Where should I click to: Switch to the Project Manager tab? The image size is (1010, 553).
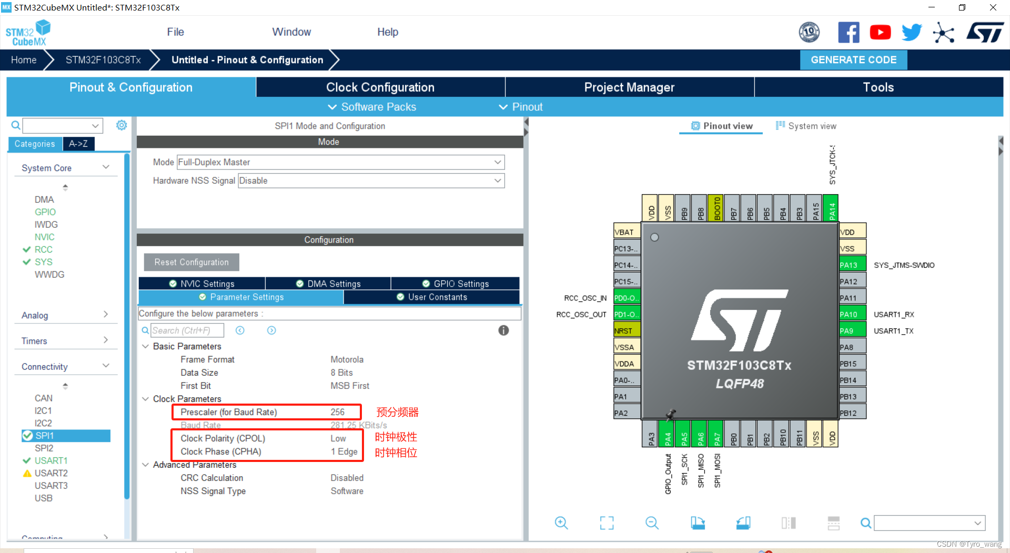click(629, 87)
